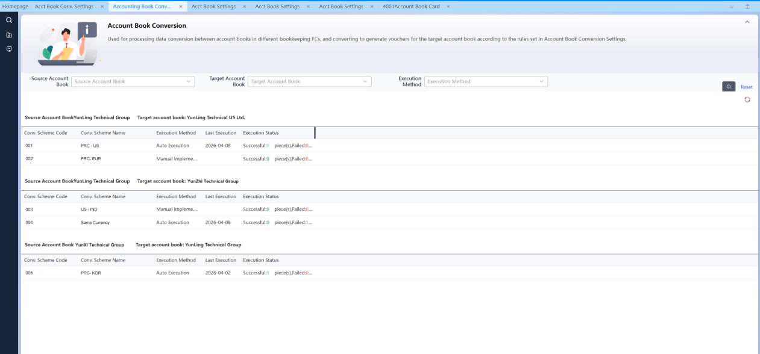Select the PRC - US scheme row
Image resolution: width=760 pixels, height=354 pixels.
pyautogui.click(x=90, y=146)
